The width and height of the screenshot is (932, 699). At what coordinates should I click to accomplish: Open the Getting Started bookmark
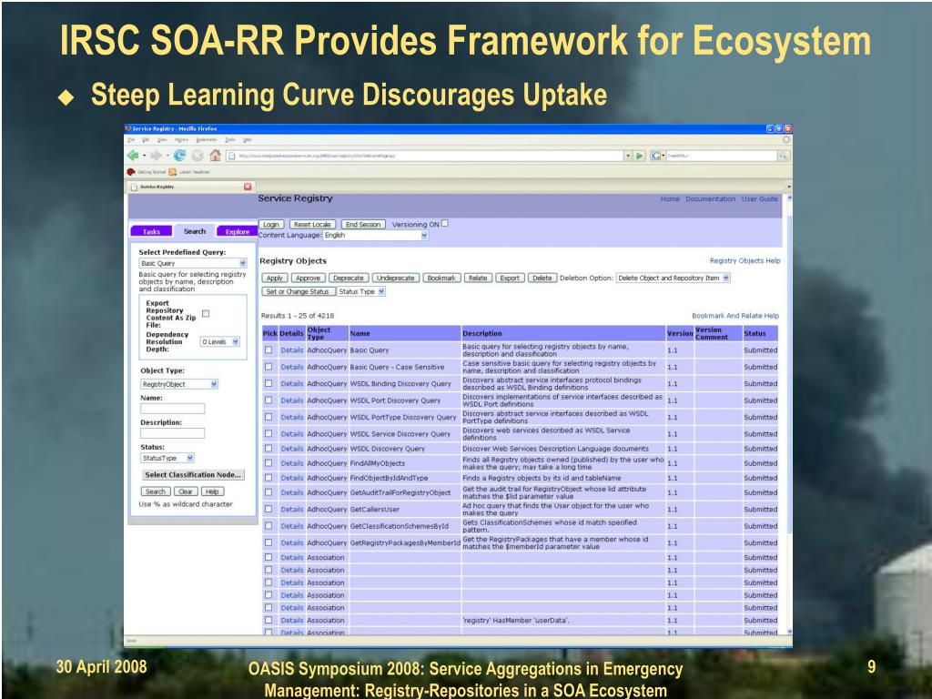[x=147, y=172]
